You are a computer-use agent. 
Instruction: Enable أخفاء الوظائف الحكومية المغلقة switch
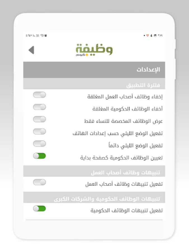[x=39, y=107]
